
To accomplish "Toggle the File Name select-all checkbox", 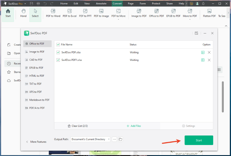I will click(58, 45).
